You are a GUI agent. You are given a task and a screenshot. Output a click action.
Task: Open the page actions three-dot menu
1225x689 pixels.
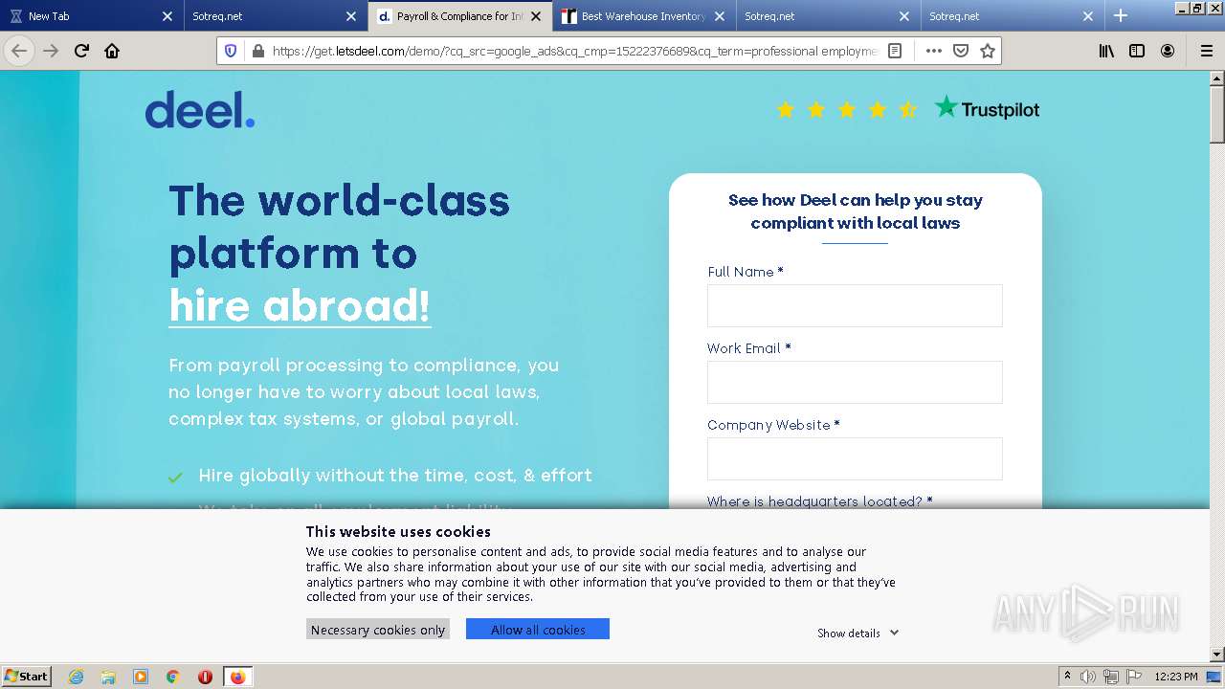pos(933,51)
